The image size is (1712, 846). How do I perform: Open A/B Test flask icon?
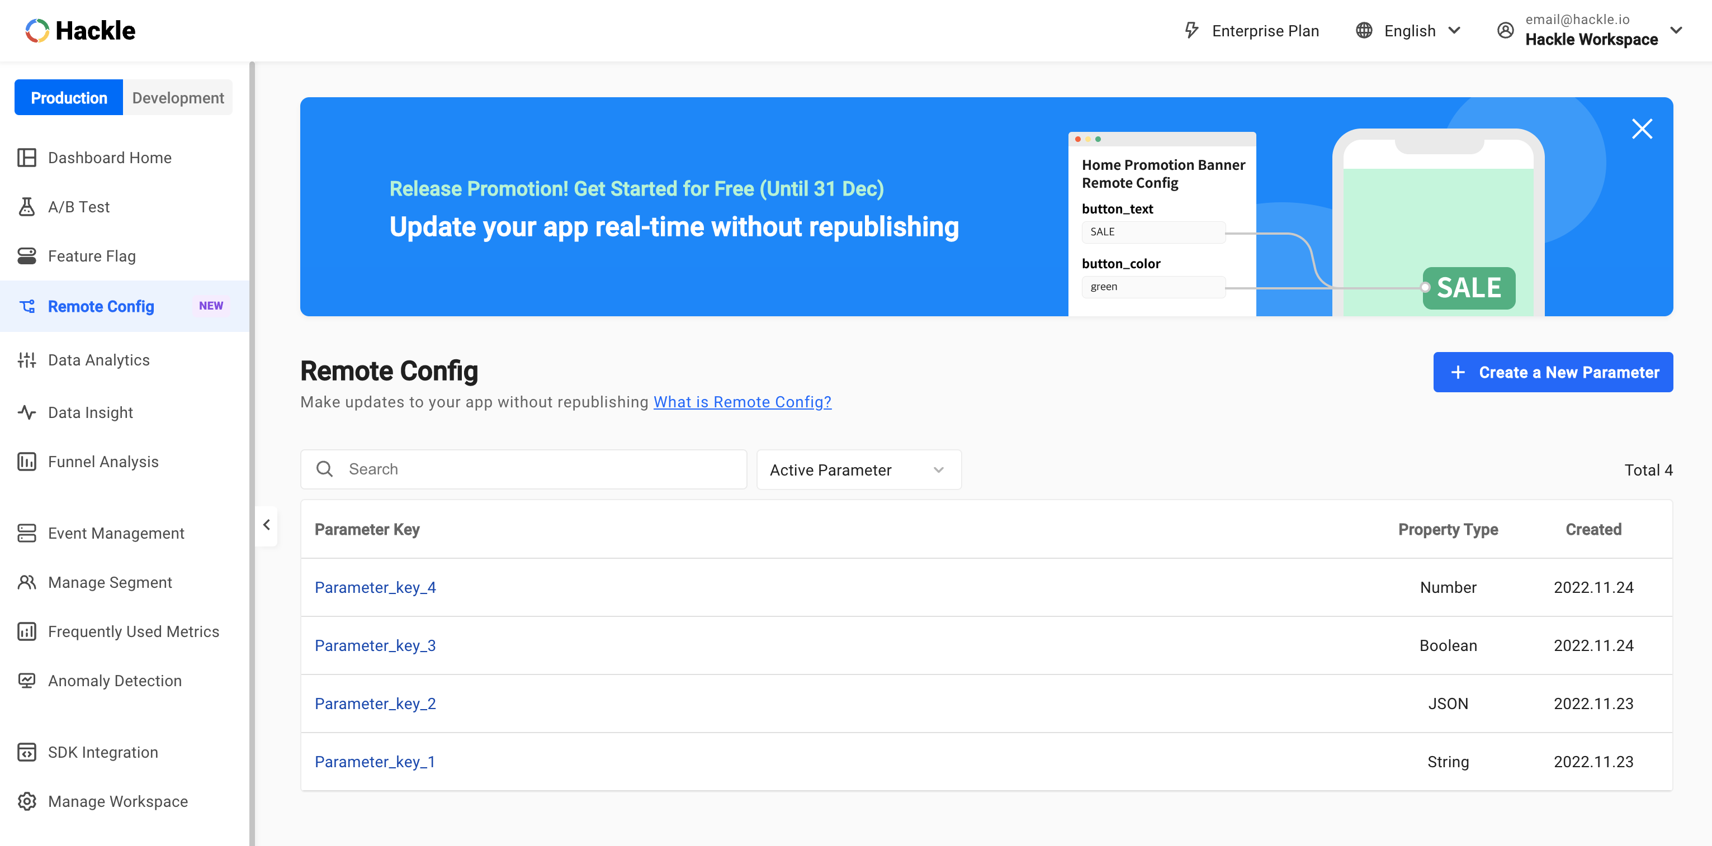pos(27,207)
